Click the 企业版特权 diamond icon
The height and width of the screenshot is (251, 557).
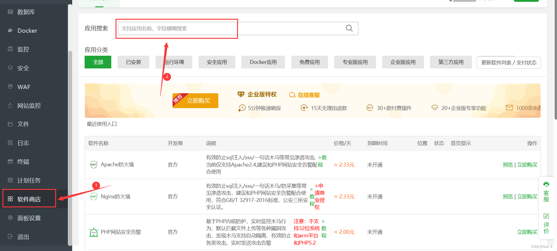[241, 94]
